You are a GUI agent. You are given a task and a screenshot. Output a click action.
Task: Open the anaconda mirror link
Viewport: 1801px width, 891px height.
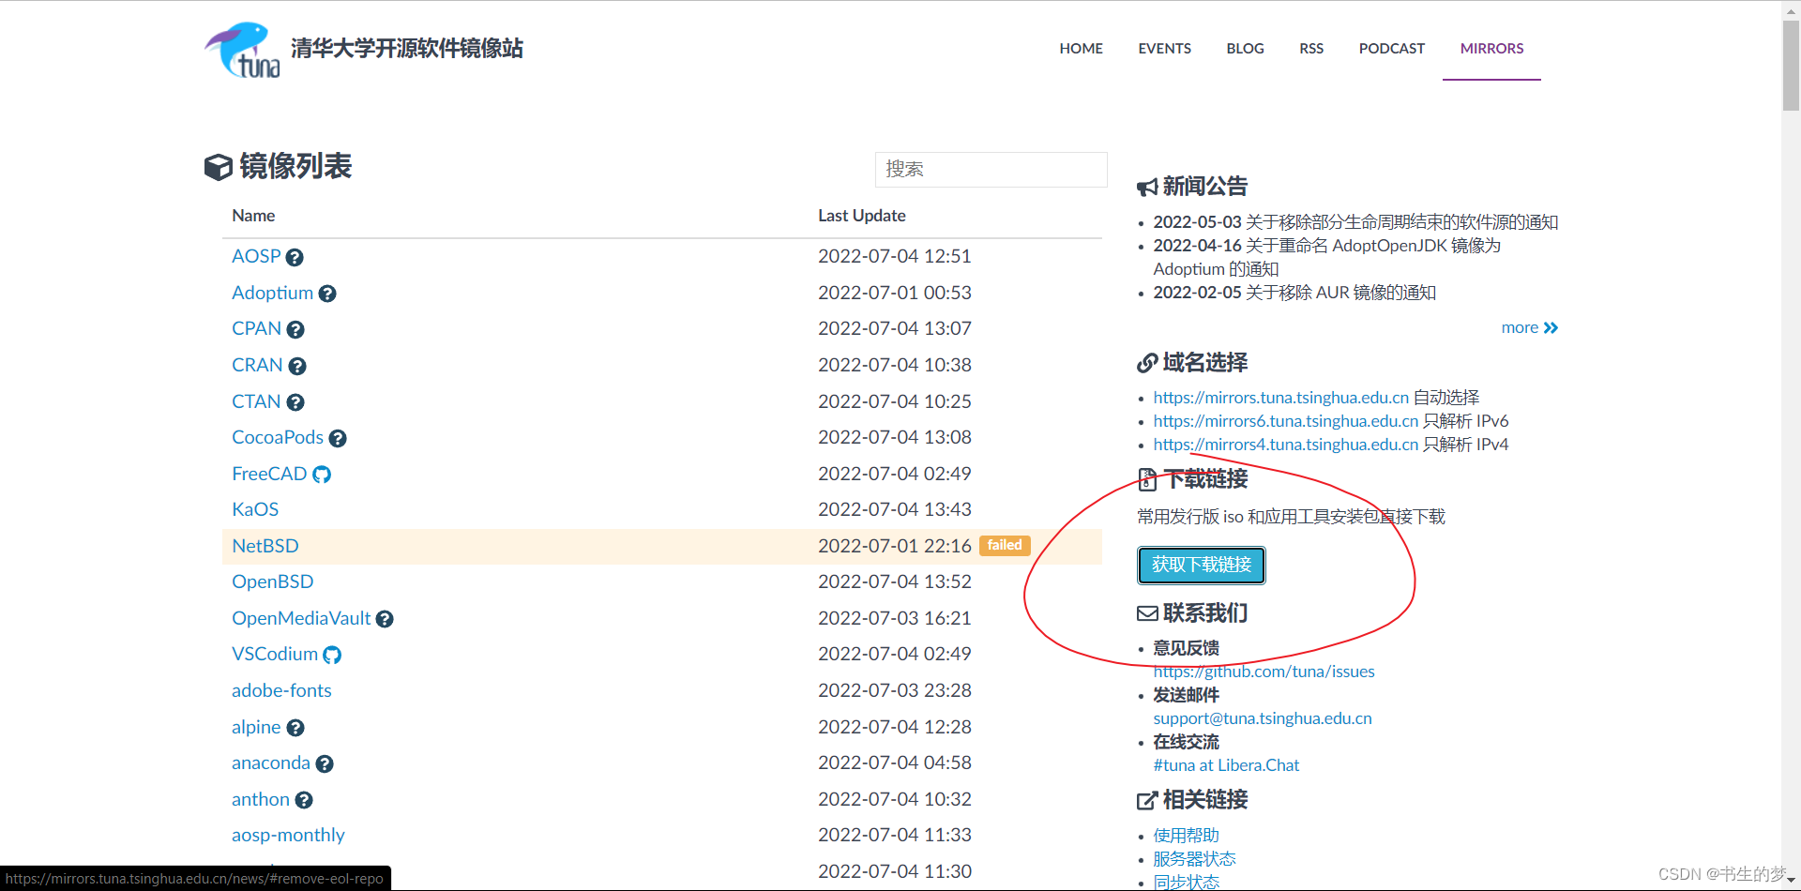pos(271,763)
